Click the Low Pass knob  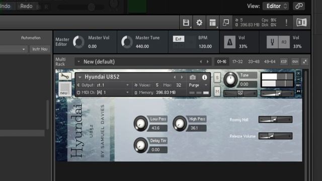pos(141,123)
